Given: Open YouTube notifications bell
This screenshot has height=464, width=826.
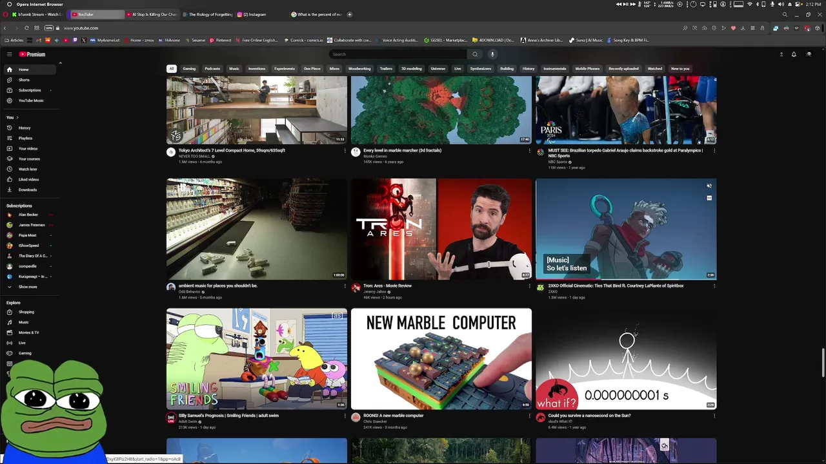Looking at the screenshot, I should tap(794, 54).
